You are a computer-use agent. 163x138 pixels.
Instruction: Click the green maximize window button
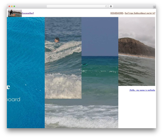click(14, 7)
